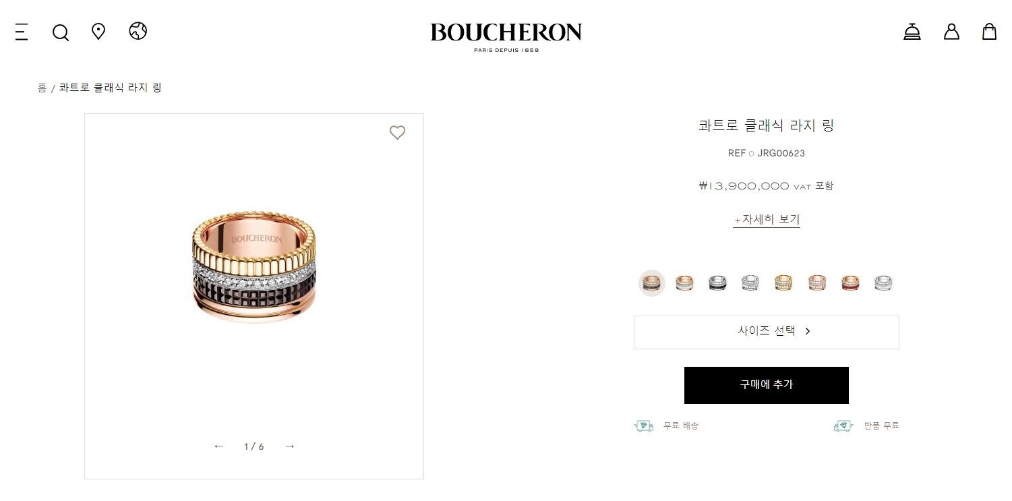Image resolution: width=1012 pixels, height=501 pixels.
Task: Click the 구매에 추가 button
Action: coord(767,385)
